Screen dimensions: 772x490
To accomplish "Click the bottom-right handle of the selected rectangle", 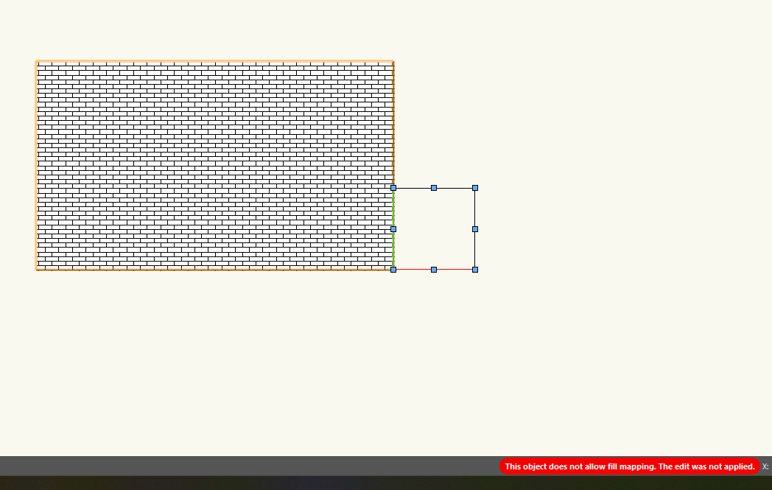I will pos(475,270).
